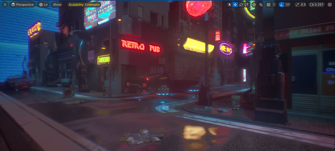Open grid snap size value 1 dropdown
Viewport: 335px width, 151px height.
pyautogui.click(x=274, y=4)
